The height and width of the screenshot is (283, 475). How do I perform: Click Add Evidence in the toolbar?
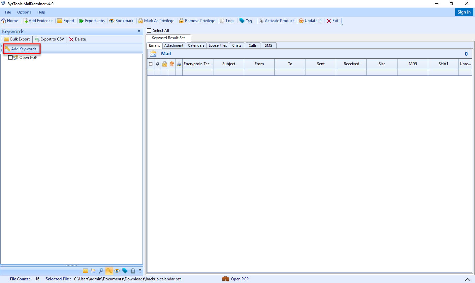pyautogui.click(x=38, y=21)
